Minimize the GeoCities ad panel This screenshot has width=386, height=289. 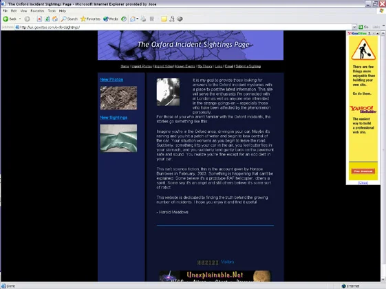tap(374, 34)
